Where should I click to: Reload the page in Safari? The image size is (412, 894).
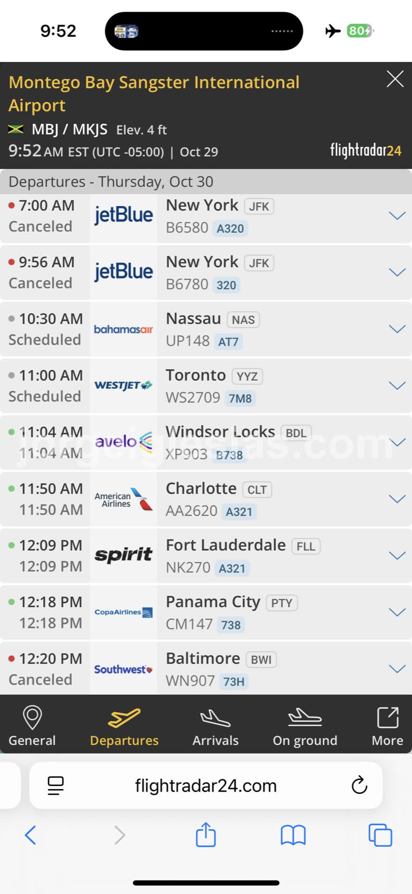359,786
